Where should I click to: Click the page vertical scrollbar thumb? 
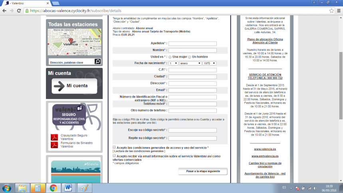tap(341, 86)
